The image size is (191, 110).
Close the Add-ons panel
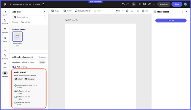[44, 12]
